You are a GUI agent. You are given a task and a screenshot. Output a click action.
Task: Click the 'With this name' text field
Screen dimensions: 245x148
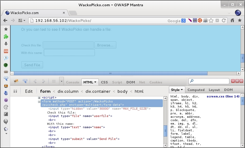point(69,53)
